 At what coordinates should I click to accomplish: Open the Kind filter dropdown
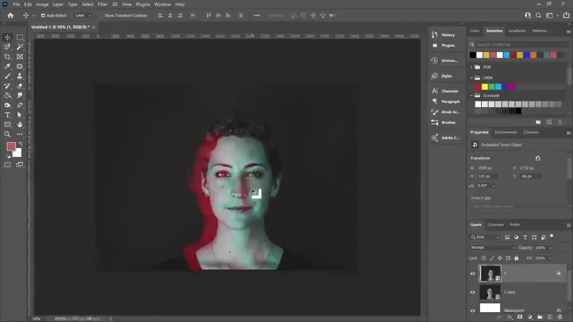485,237
